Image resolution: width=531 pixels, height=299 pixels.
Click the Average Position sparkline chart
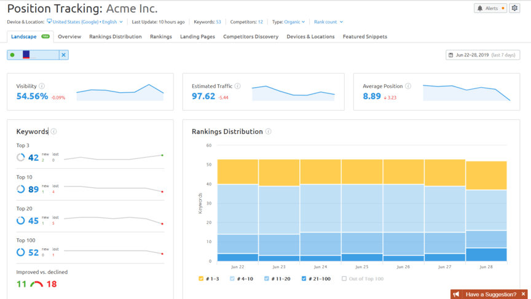point(466,92)
